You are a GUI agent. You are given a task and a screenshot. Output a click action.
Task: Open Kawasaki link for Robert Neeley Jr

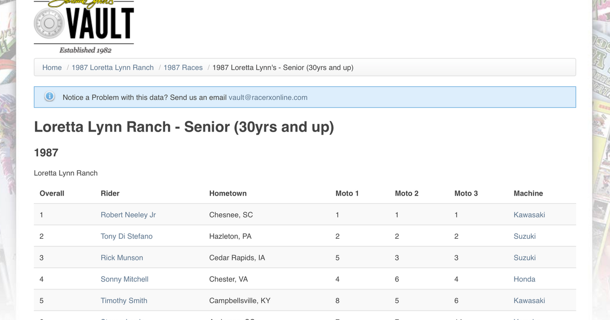tap(529, 215)
